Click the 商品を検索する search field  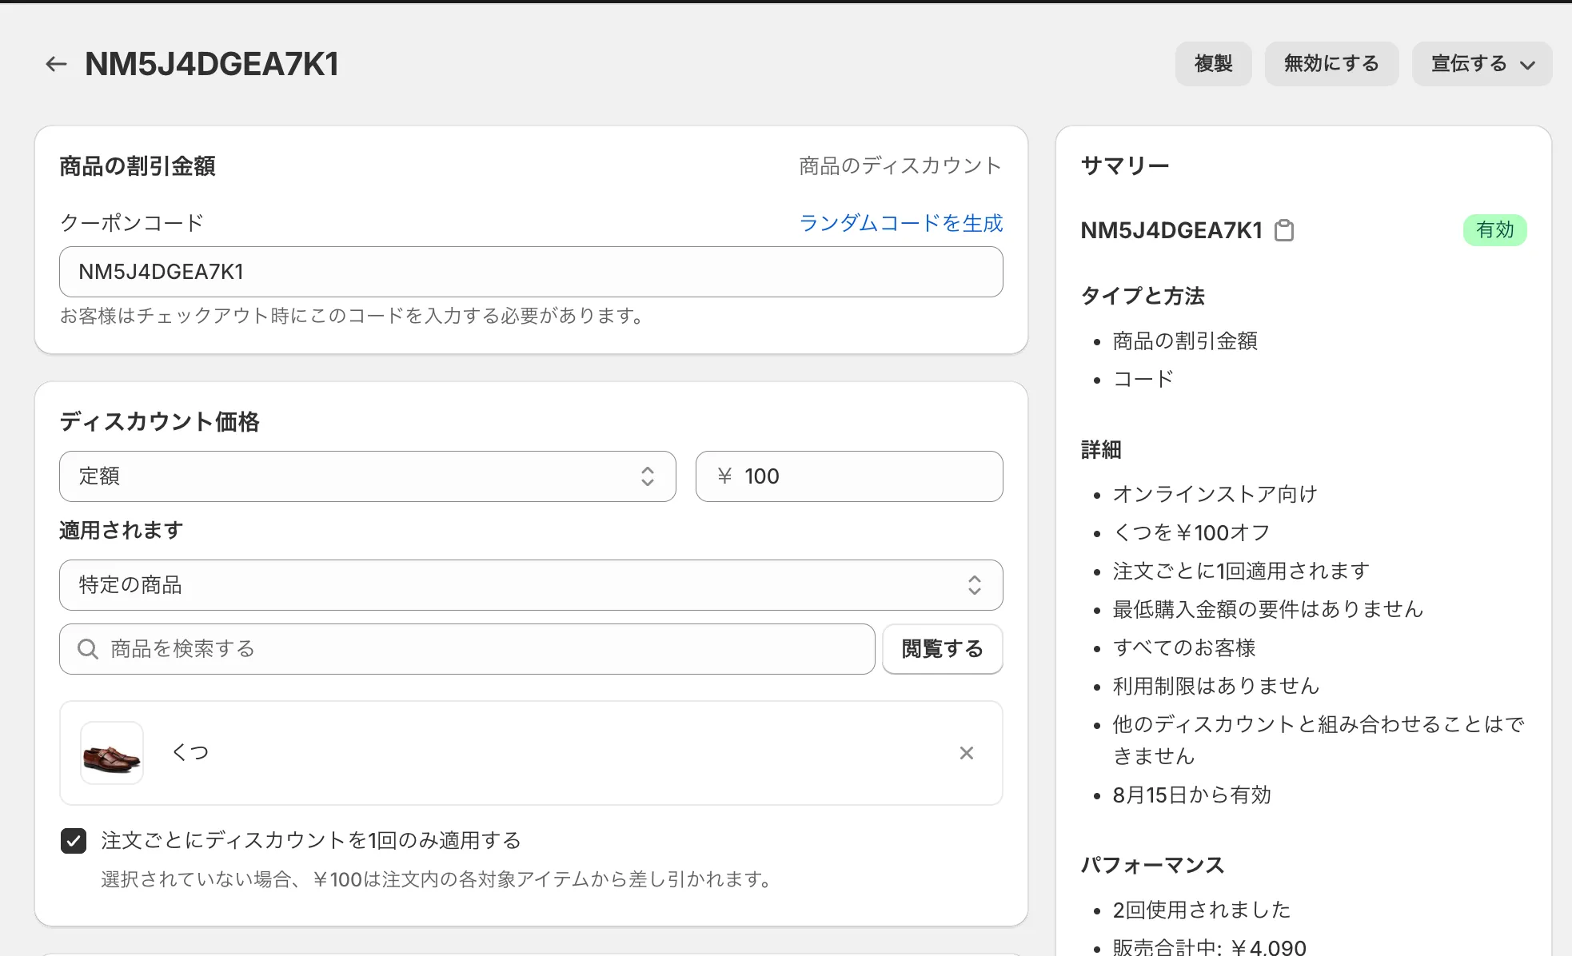pos(480,649)
